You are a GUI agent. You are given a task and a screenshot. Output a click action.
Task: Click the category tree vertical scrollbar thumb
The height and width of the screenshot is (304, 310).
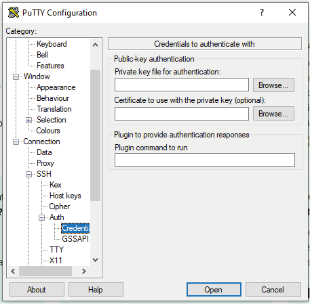(96, 135)
